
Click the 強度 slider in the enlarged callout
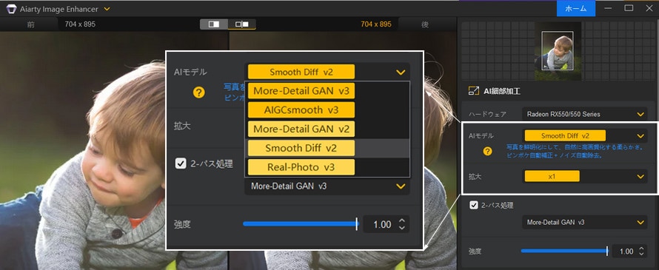[x=300, y=224]
